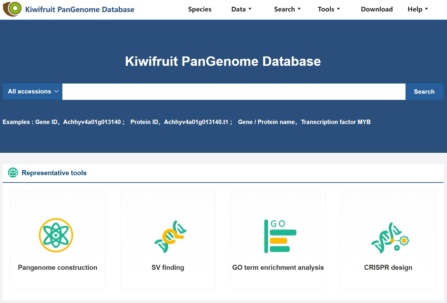Expand the Tools navigation menu
447x303 pixels.
pyautogui.click(x=329, y=9)
